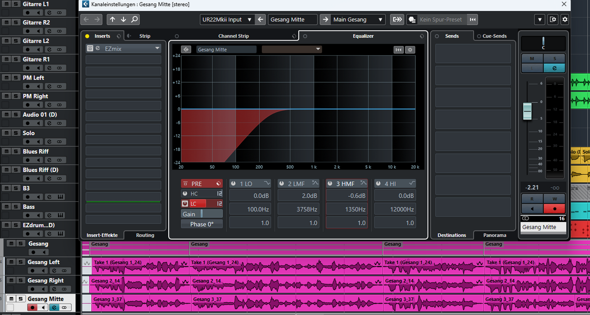
Task: Open Panorama tab
Action: tap(495, 235)
